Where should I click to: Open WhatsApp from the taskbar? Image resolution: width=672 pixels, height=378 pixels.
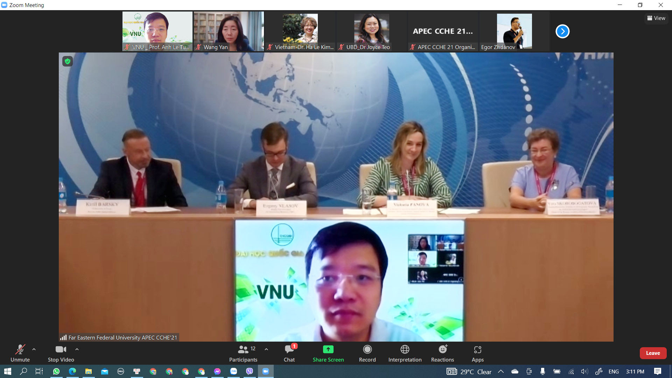tap(56, 371)
